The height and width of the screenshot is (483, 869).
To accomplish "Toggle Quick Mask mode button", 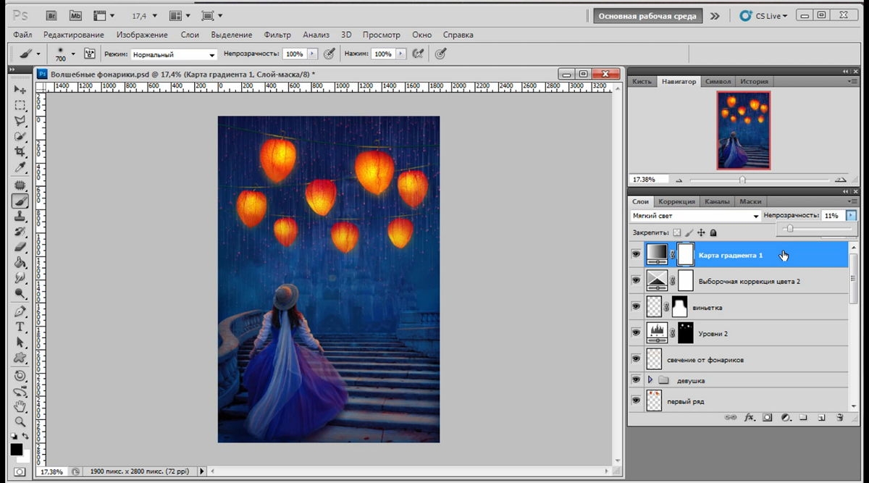I will (x=20, y=471).
